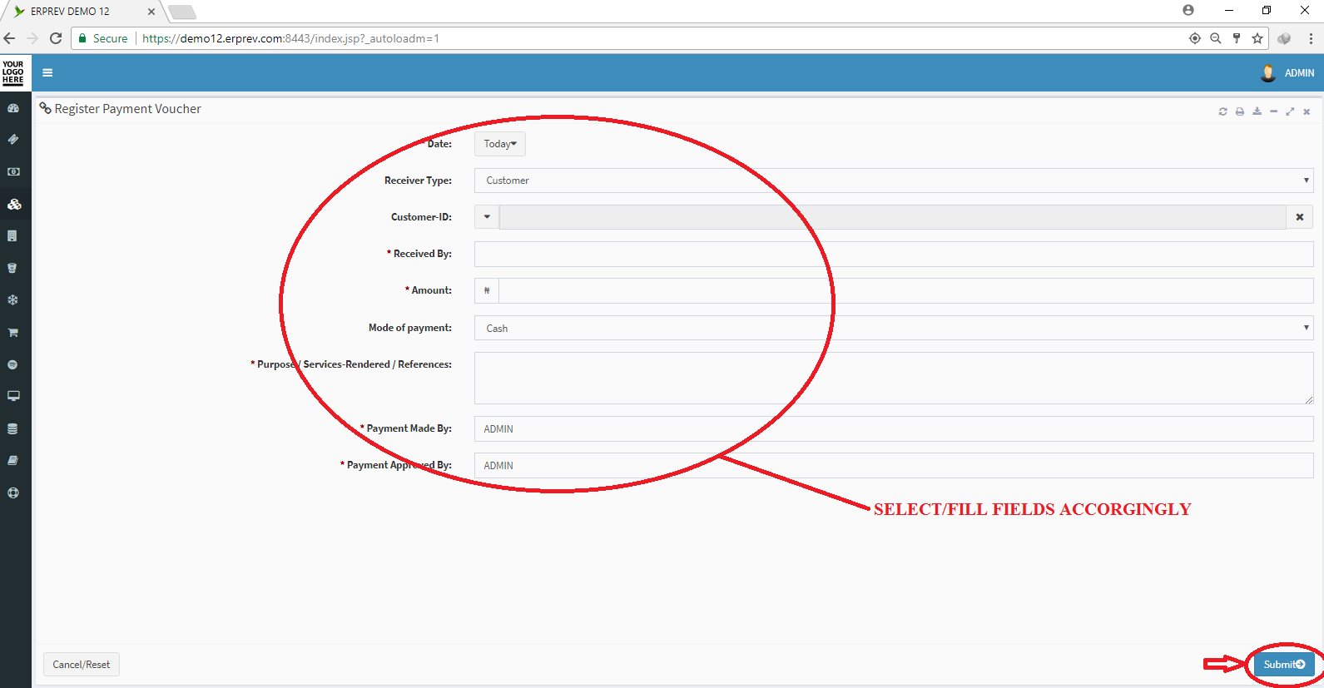
Task: Bookmark this page with the star
Action: coord(1257,38)
